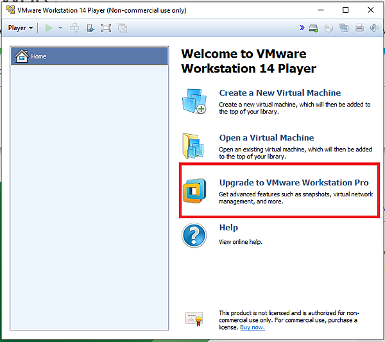Click the 'Welcome to VMware Workstation 14 Player' heading

pyautogui.click(x=249, y=61)
